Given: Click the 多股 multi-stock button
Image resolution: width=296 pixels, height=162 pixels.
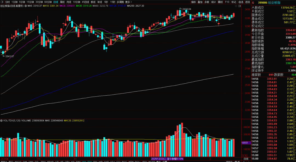Looking at the screenshot, I should tap(207, 2).
